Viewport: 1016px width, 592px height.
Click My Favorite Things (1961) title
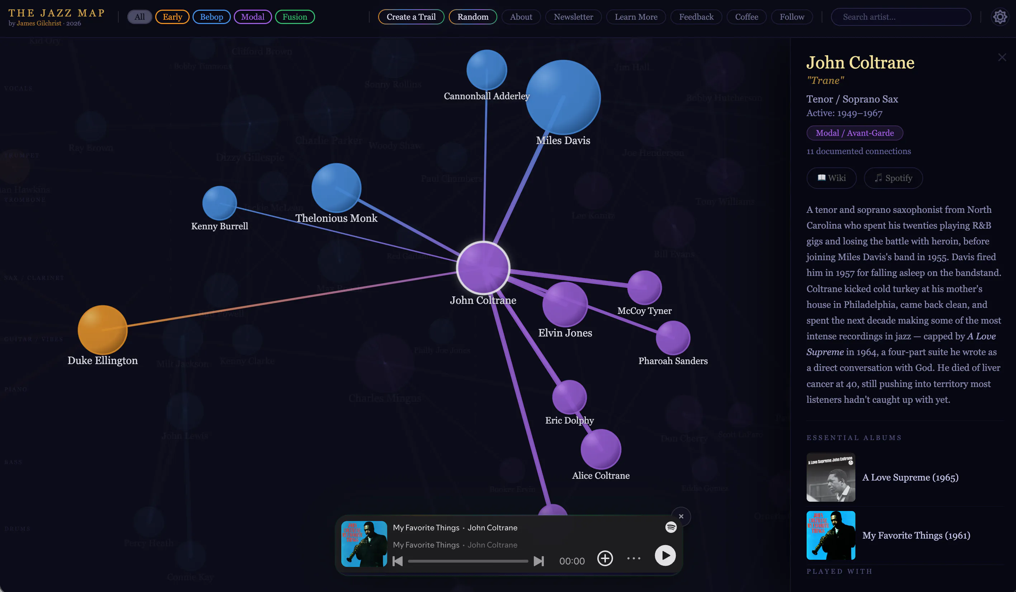click(916, 535)
